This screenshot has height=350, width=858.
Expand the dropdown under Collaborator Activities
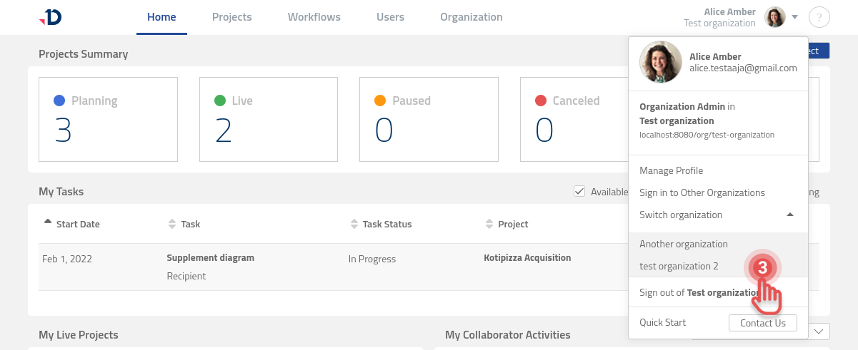click(x=818, y=331)
